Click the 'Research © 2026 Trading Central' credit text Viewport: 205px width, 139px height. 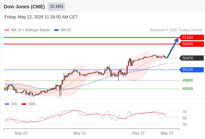pyautogui.click(x=176, y=30)
